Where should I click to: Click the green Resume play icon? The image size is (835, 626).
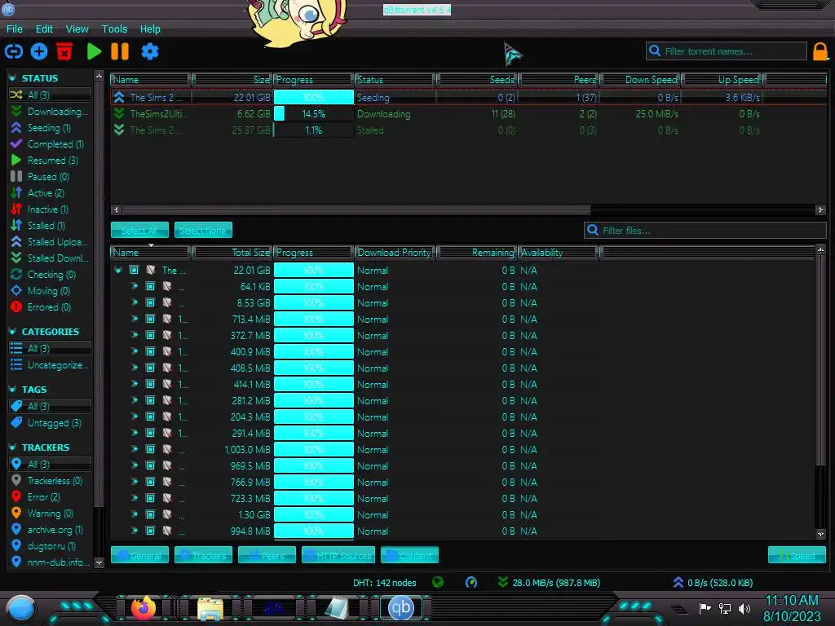pos(95,51)
